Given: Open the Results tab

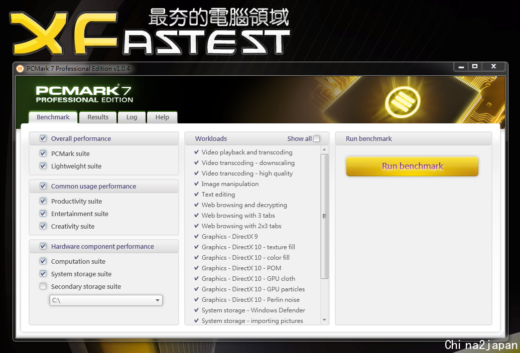Looking at the screenshot, I should pos(98,117).
